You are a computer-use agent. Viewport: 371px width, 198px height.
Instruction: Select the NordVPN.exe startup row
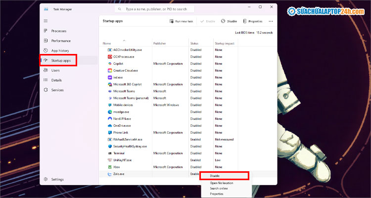122,119
